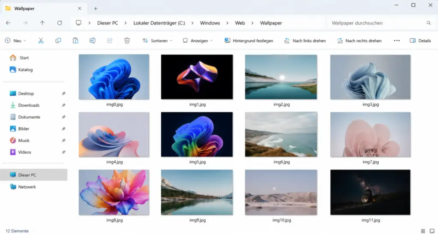This screenshot has width=438, height=234.
Task: Refresh the Wallpaper folder view
Action: point(59,23)
